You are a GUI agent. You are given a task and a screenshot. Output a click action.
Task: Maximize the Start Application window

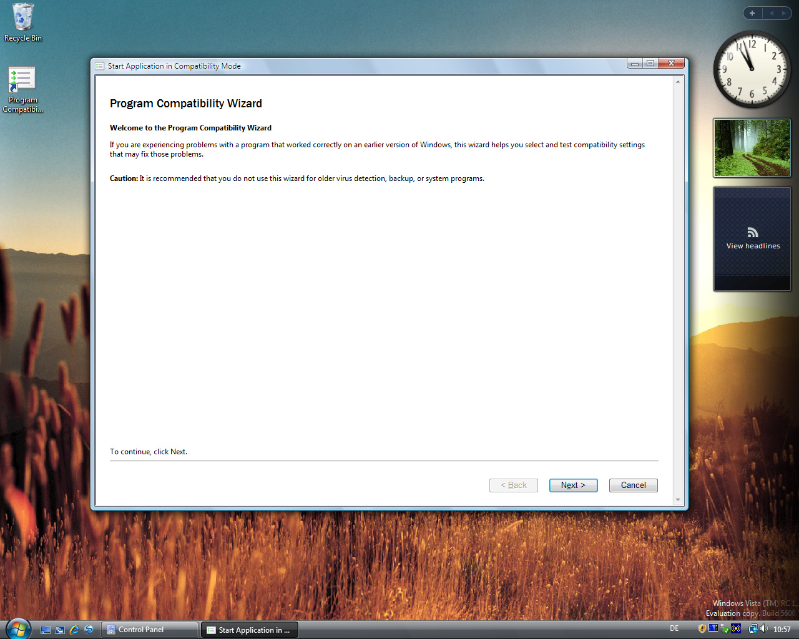pyautogui.click(x=650, y=63)
